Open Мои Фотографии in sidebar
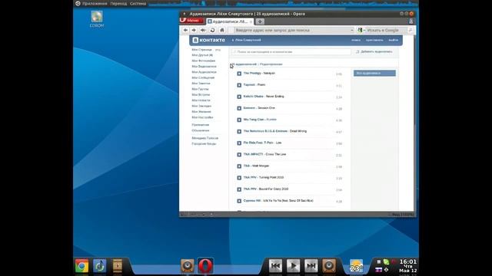 [x=203, y=61]
